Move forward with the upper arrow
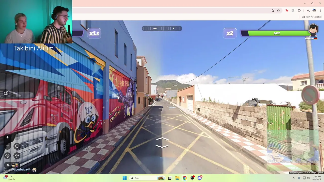Screen dimensions: 324x182 pos(162,139)
